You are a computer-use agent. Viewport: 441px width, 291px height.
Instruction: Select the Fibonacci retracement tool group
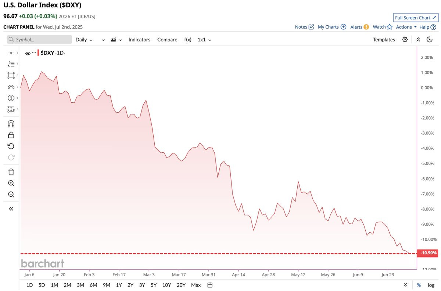11,64
